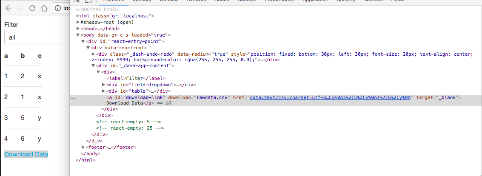Click the browser forward arrow
Viewport: 482px width, 176px height.
click(20, 9)
